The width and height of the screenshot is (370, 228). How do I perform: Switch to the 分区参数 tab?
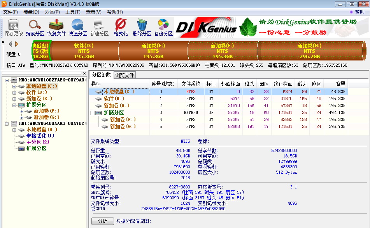101,75
